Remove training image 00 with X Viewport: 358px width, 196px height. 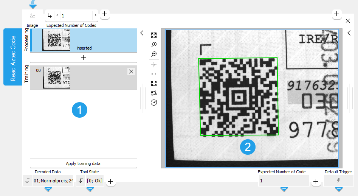131,72
